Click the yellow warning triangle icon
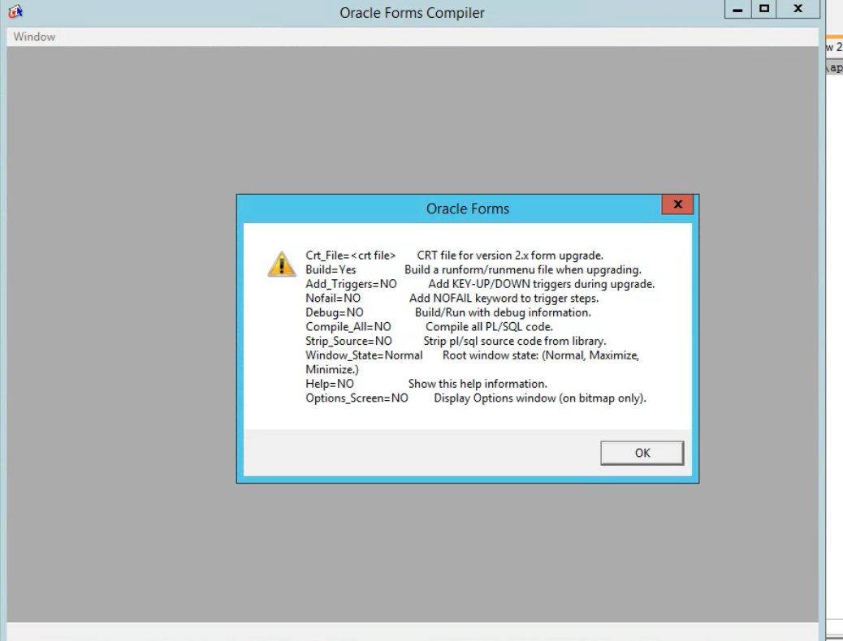 coord(281,264)
